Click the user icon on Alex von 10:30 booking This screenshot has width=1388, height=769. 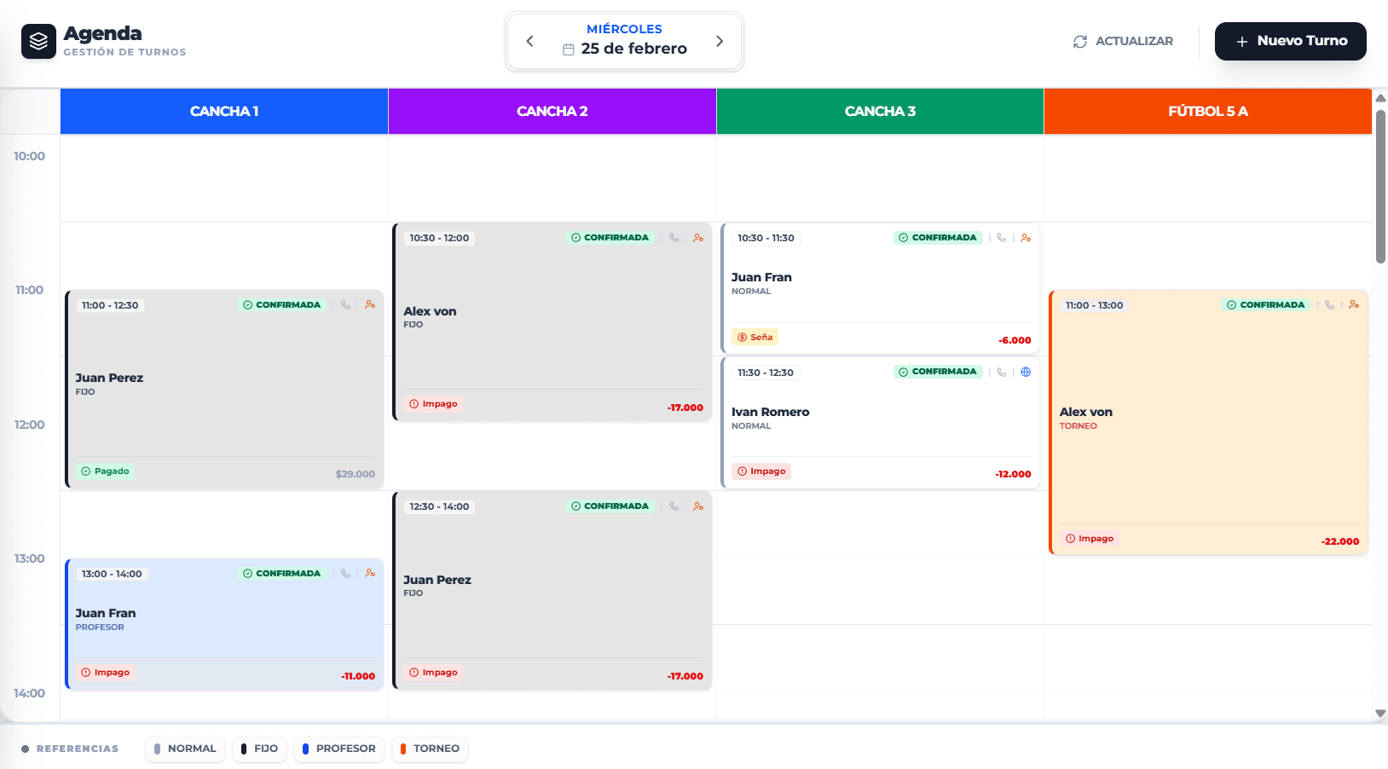[698, 238]
